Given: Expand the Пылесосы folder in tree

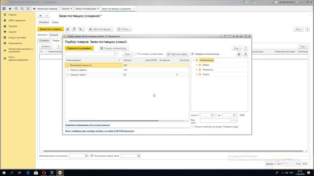Looking at the screenshot, I should click(x=197, y=69).
